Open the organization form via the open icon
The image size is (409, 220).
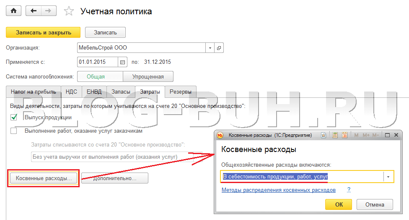[x=219, y=48]
